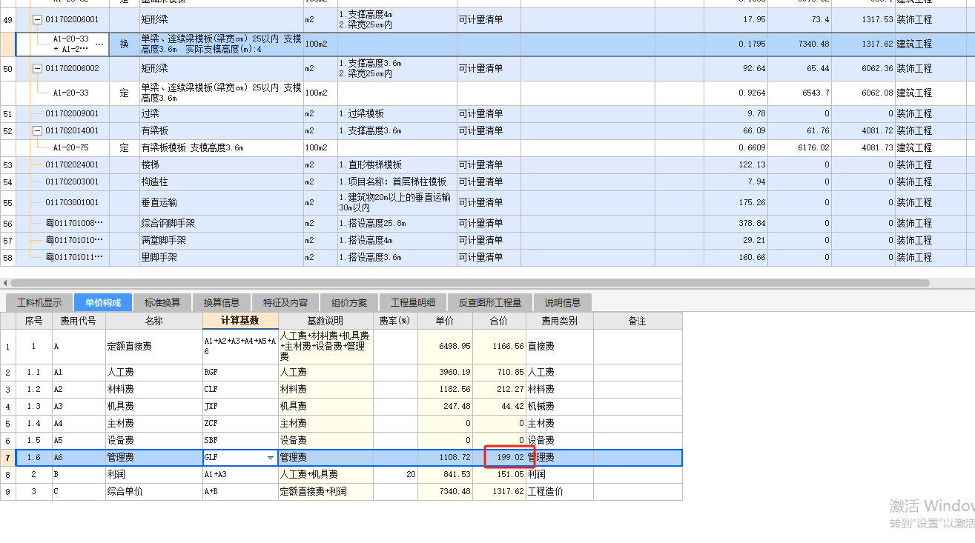Select the 里脚手架 row
Viewport: 975px width, 543px height.
(487, 258)
